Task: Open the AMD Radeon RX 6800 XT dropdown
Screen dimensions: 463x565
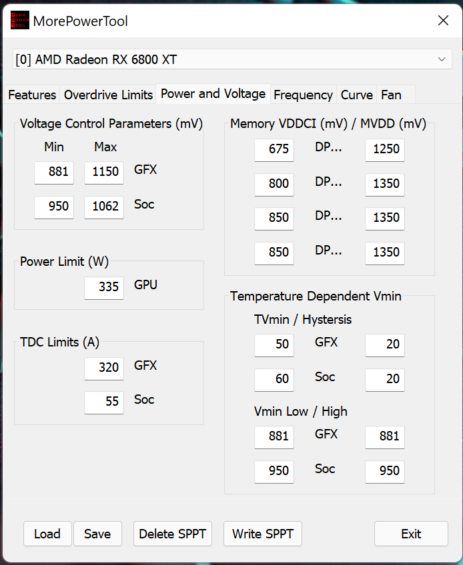Action: (x=232, y=59)
